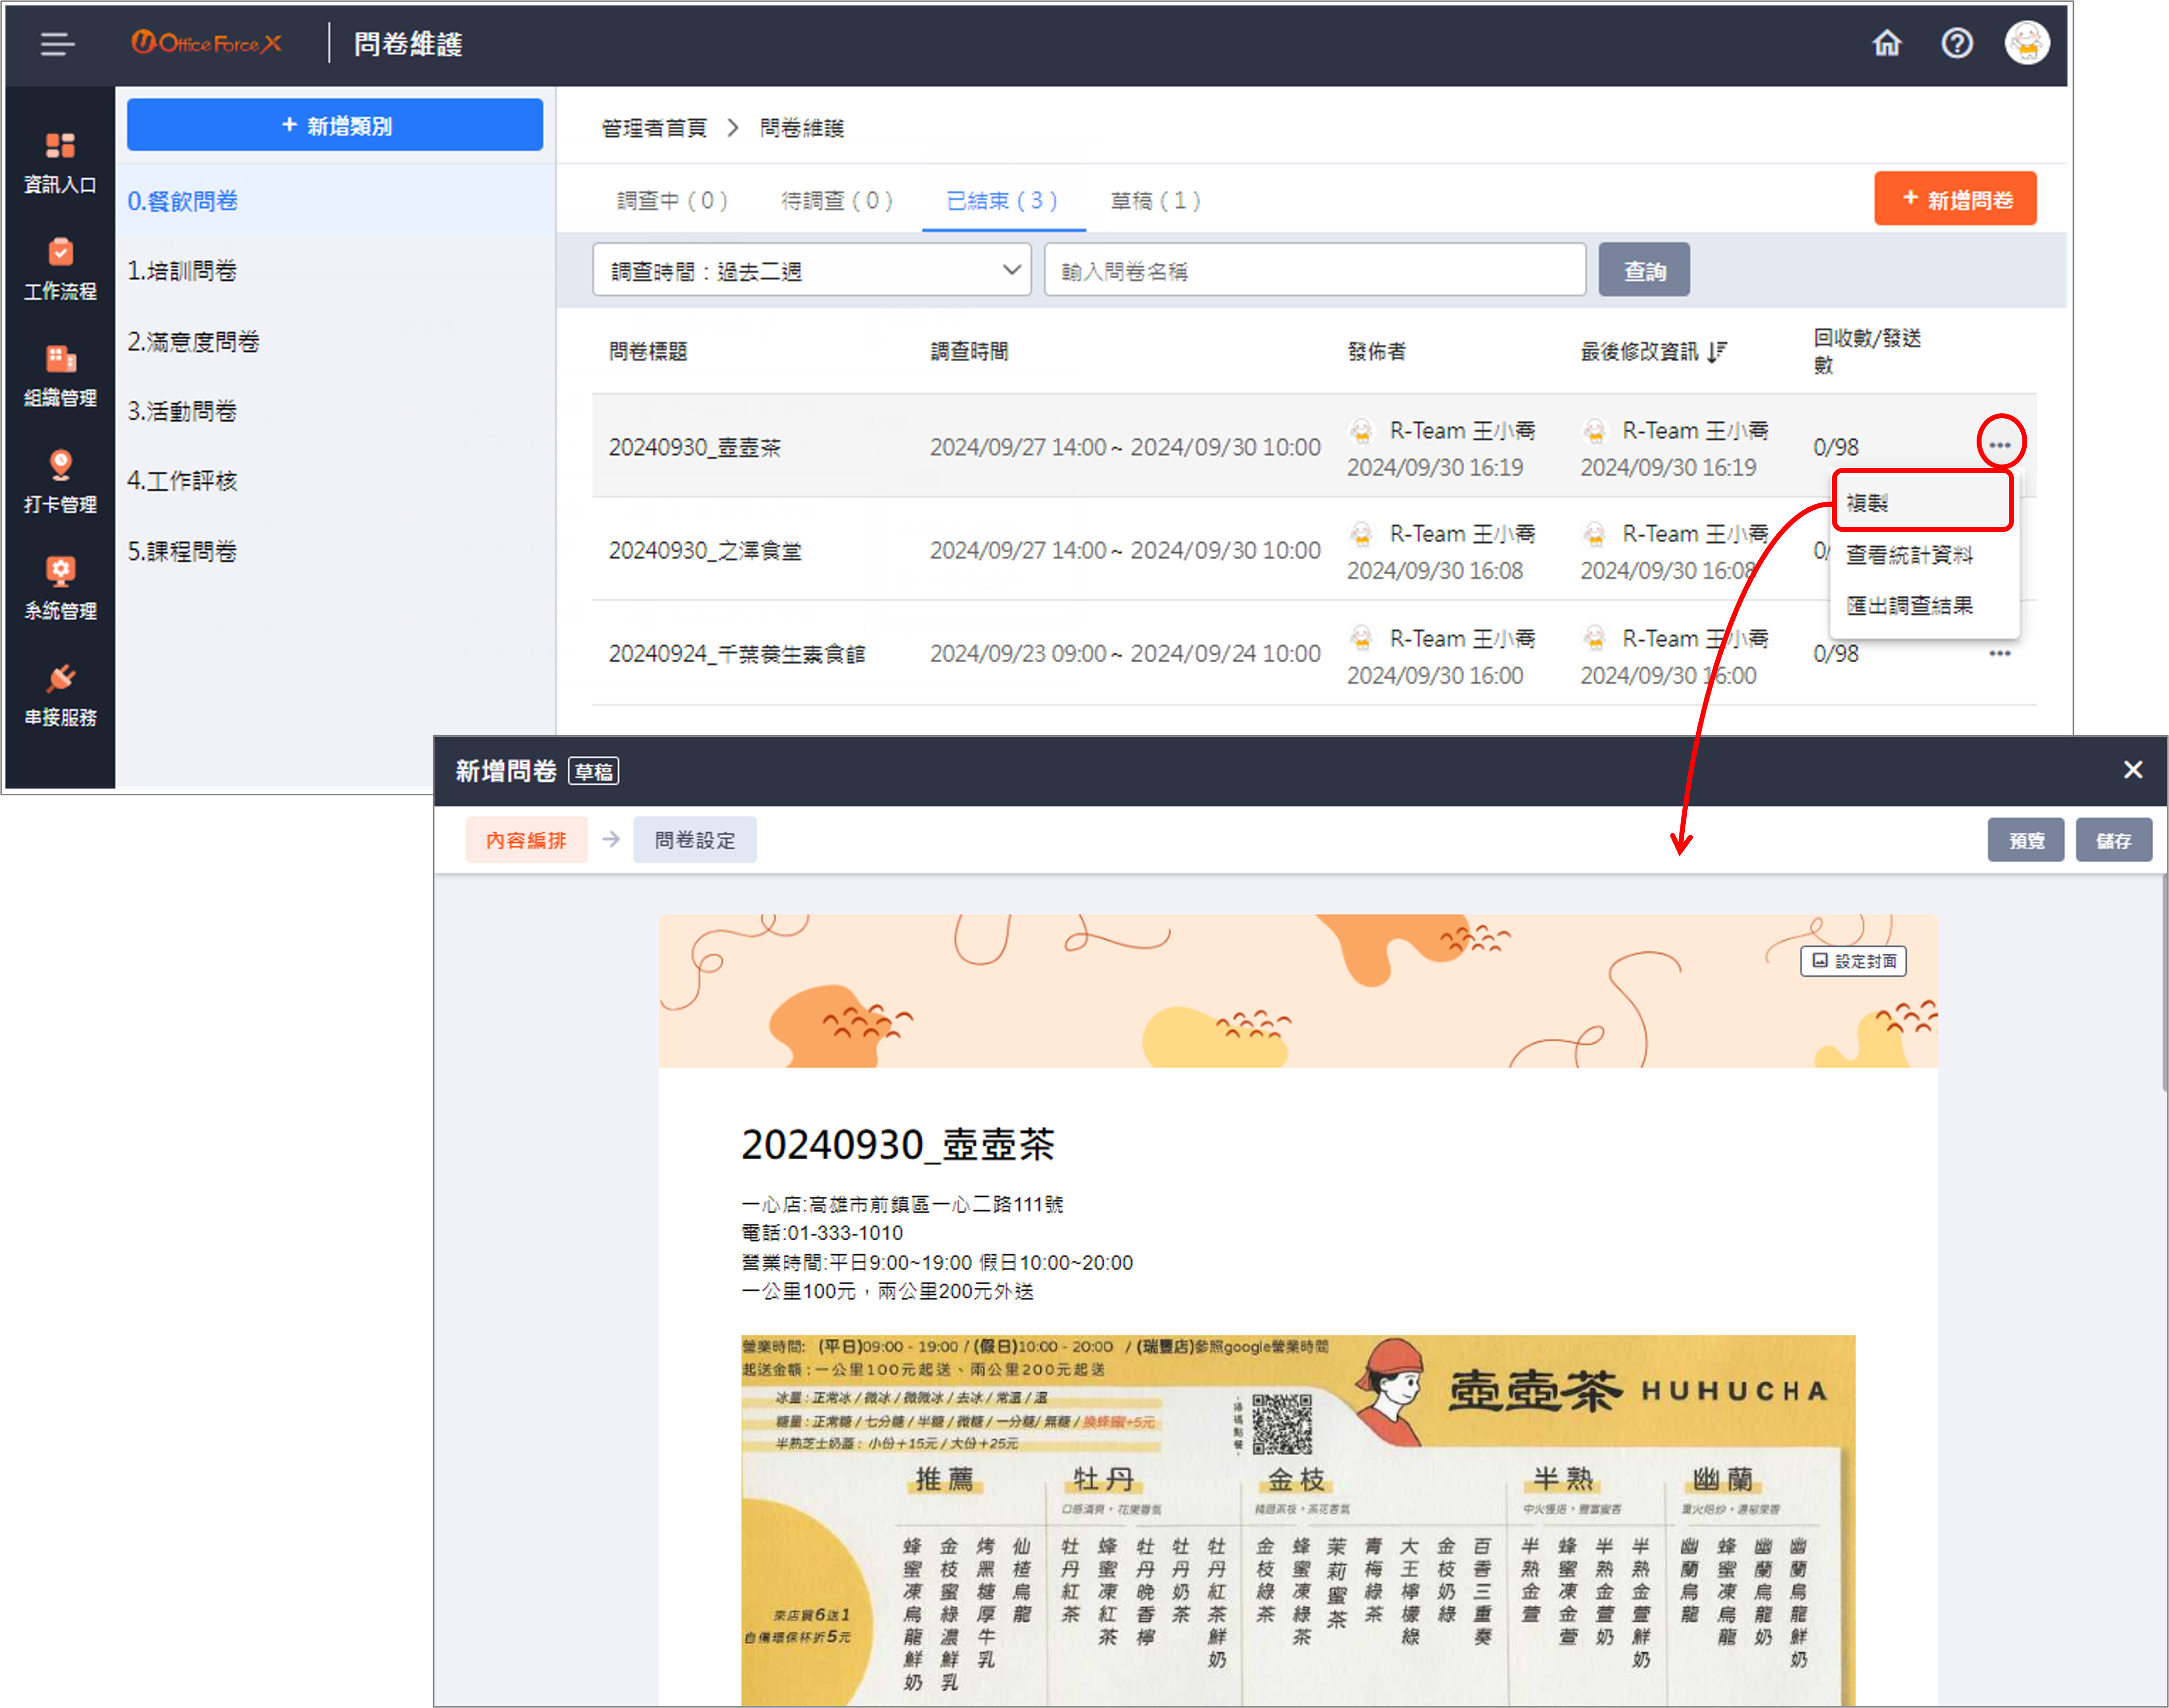This screenshot has height=1708, width=2169.
Task: Sort by 最後修改資訊 sort icon
Action: 1717,351
